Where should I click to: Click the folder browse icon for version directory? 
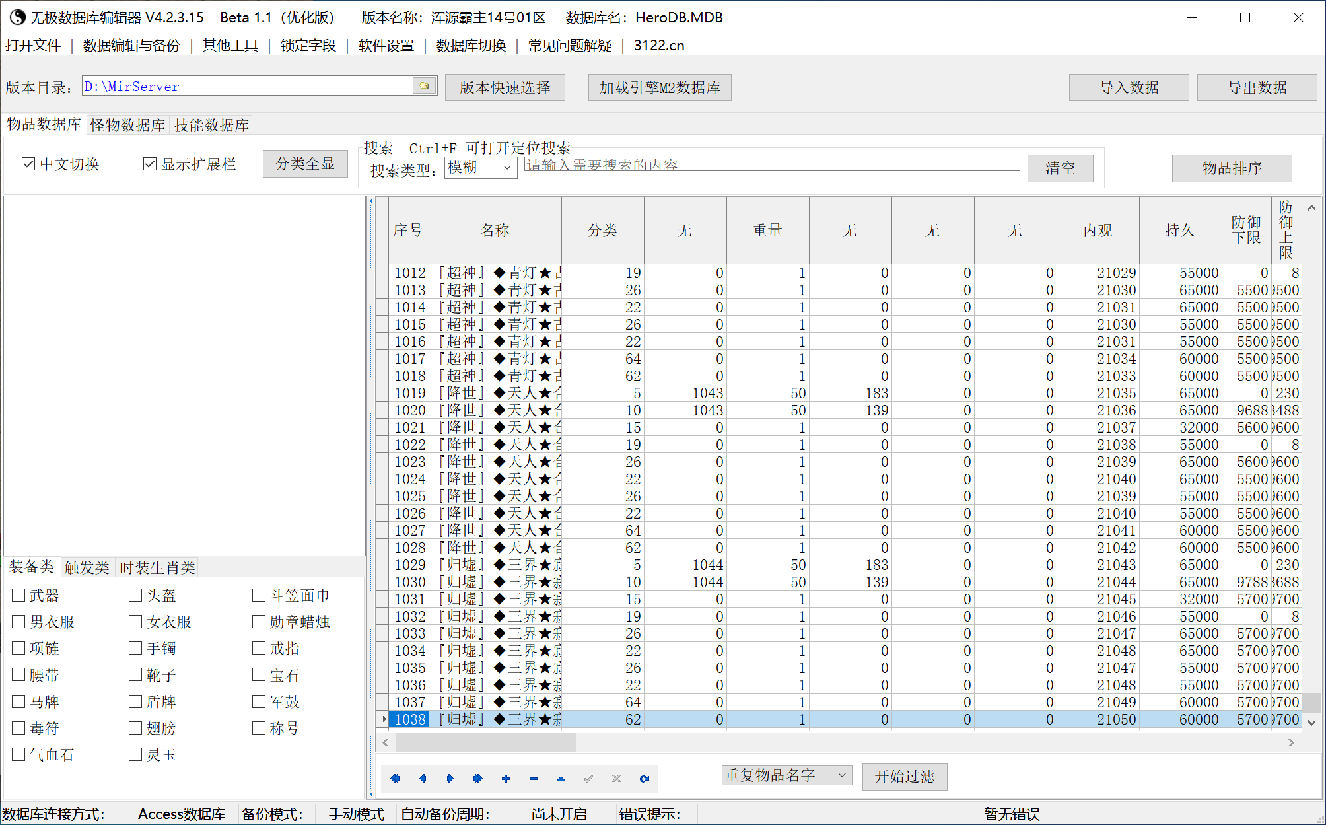point(424,86)
